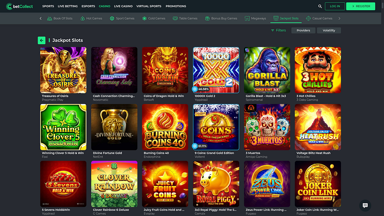Open the live chat bubble icon
The image size is (384, 216).
[x=365, y=206]
